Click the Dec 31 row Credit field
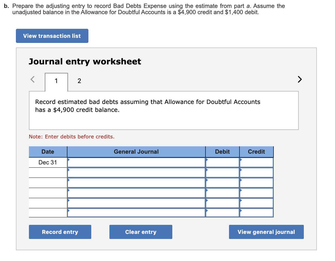 (x=256, y=162)
